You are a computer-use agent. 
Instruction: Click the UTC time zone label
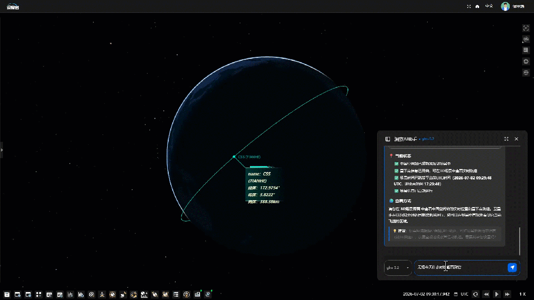point(465,294)
